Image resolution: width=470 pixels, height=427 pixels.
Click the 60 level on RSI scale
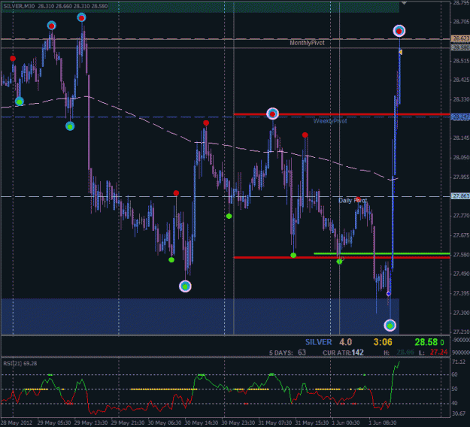[x=455, y=374]
